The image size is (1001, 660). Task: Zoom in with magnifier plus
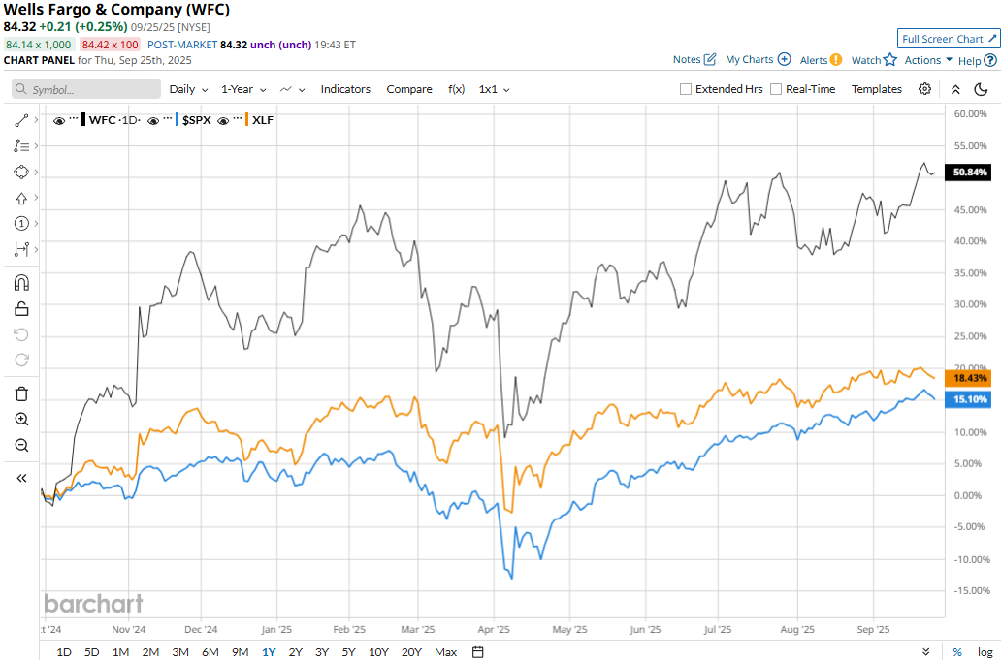click(21, 420)
